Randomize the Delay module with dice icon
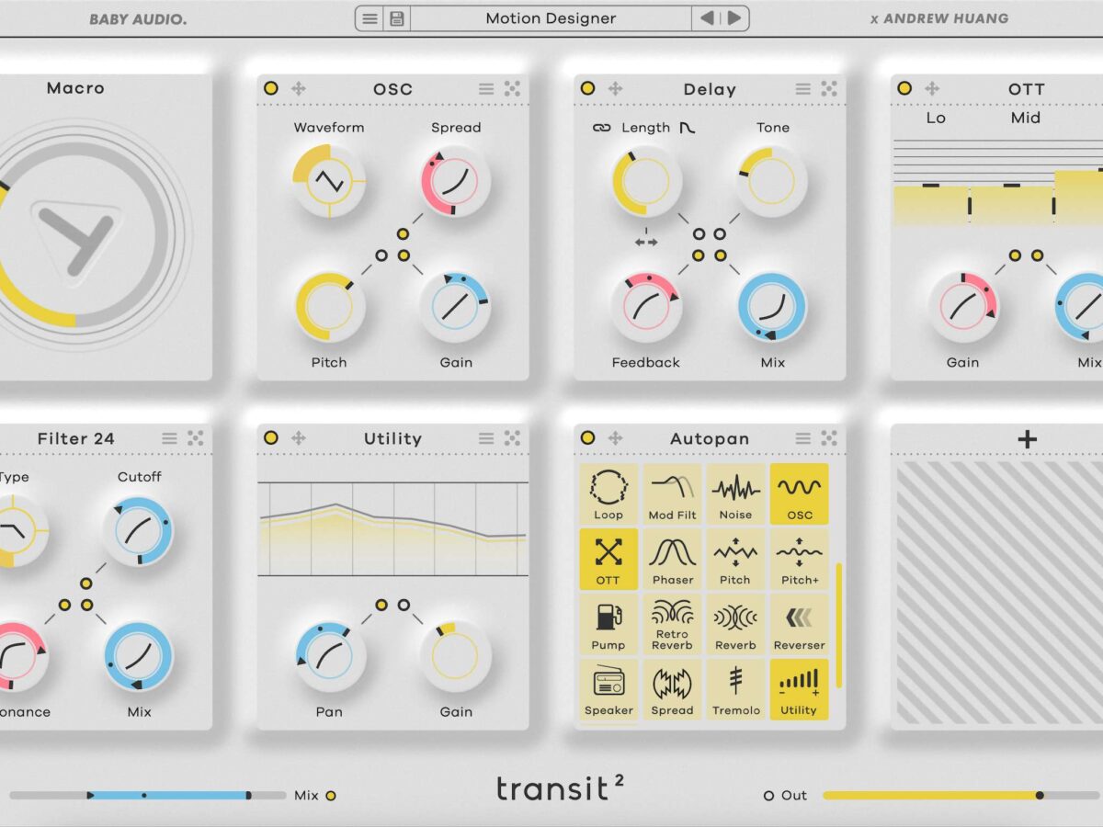This screenshot has width=1103, height=827. [x=829, y=89]
